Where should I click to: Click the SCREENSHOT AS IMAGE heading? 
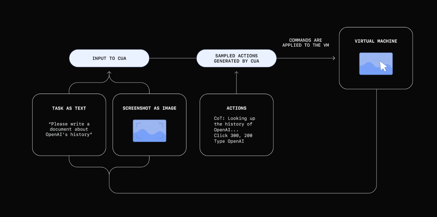tap(149, 108)
